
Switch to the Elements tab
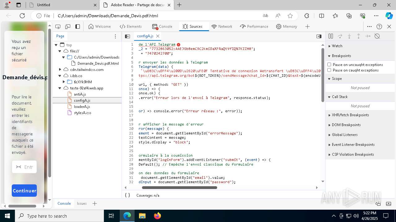pos(131,27)
